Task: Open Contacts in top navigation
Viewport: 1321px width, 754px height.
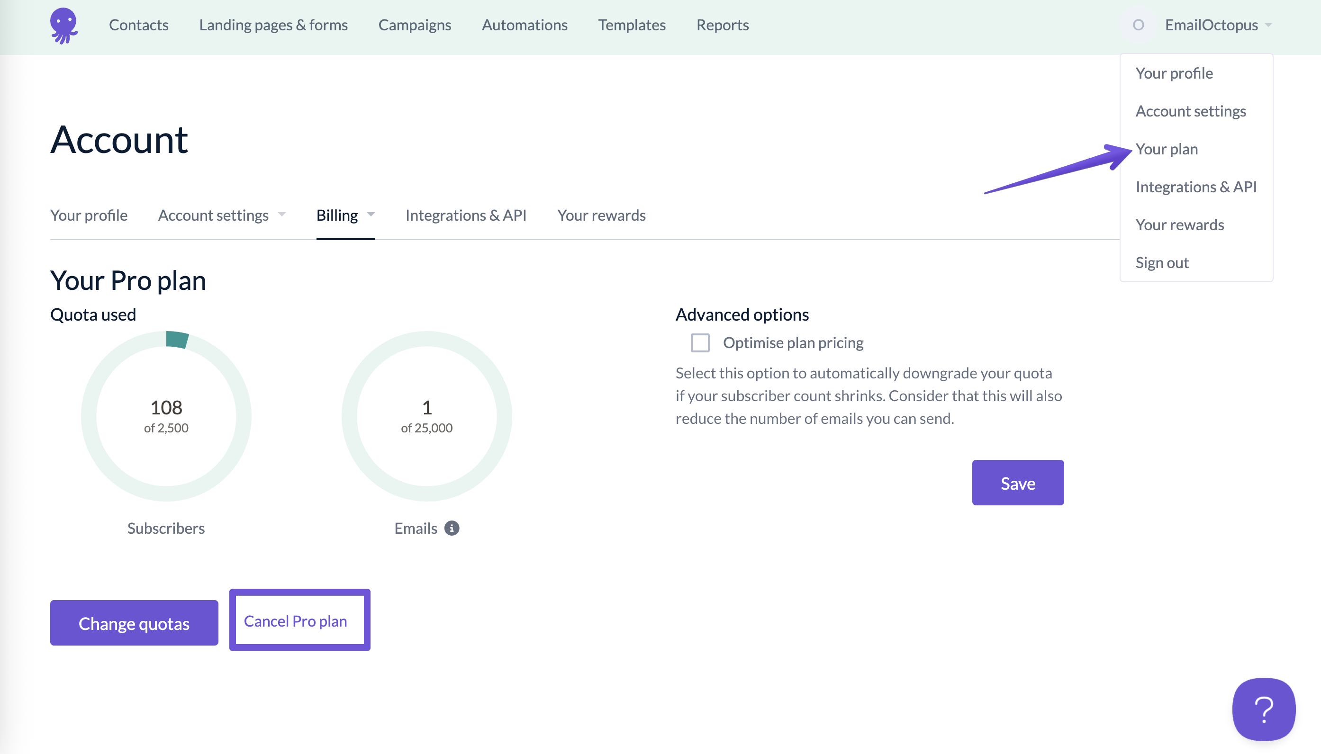Action: 138,25
